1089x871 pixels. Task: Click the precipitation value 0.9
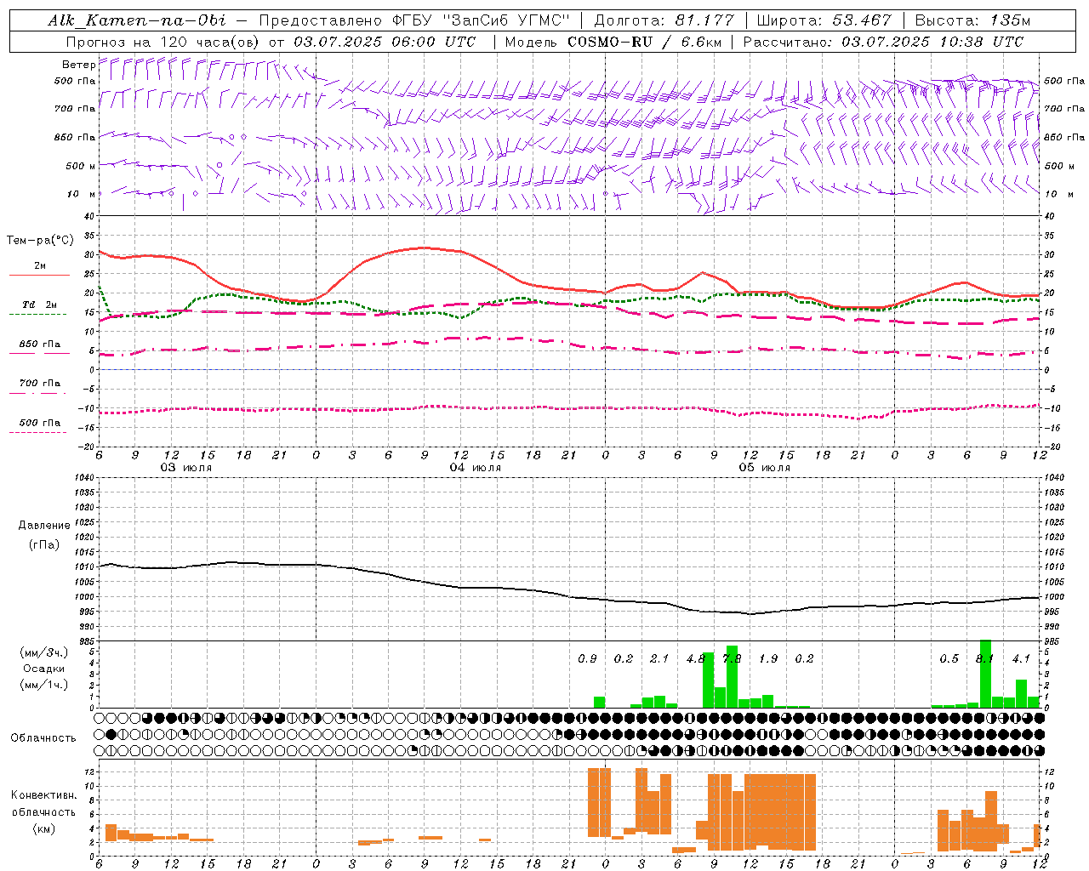coord(587,659)
